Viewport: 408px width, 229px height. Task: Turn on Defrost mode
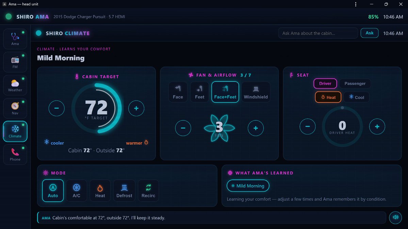124,191
